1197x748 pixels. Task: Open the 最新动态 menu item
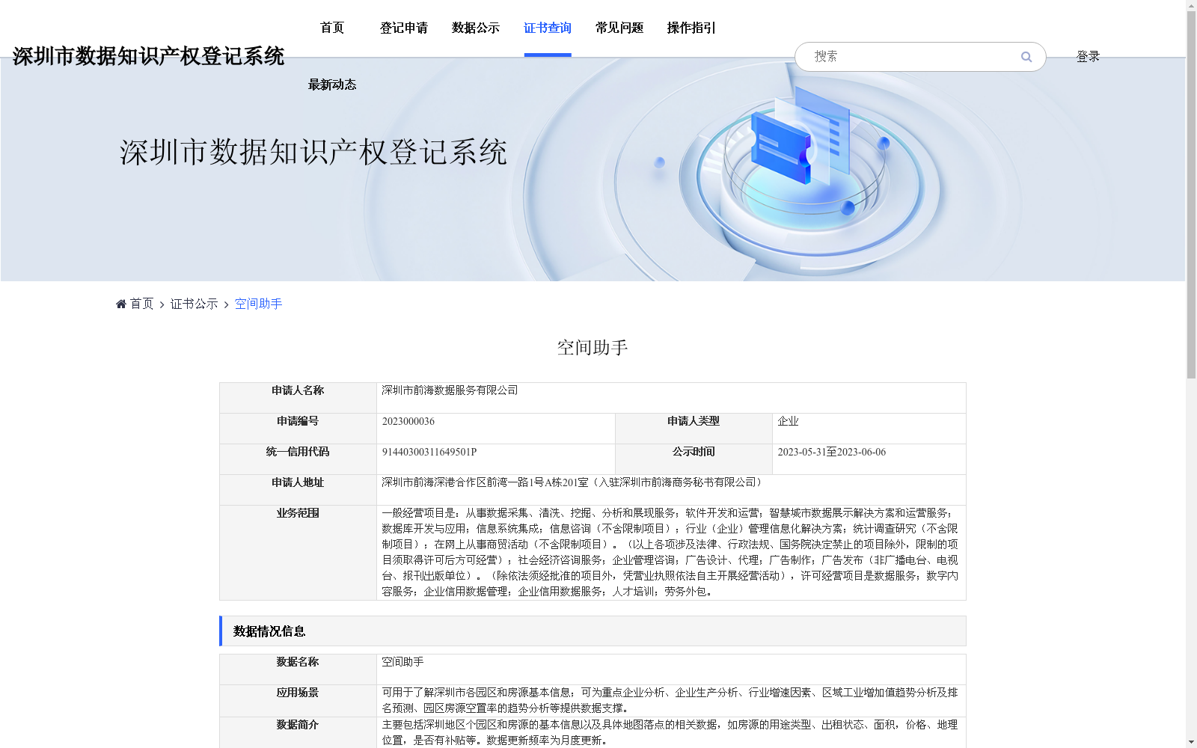tap(332, 85)
